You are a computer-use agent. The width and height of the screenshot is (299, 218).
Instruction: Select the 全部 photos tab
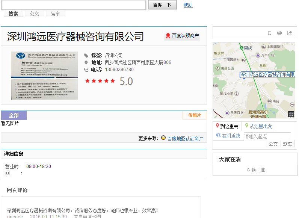pos(14,115)
